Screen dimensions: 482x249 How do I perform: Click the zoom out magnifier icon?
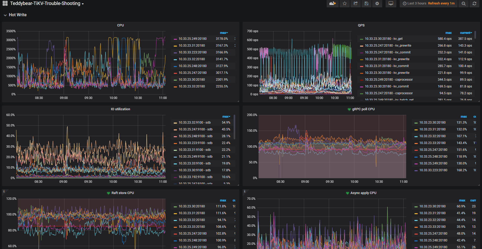tap(463, 3)
